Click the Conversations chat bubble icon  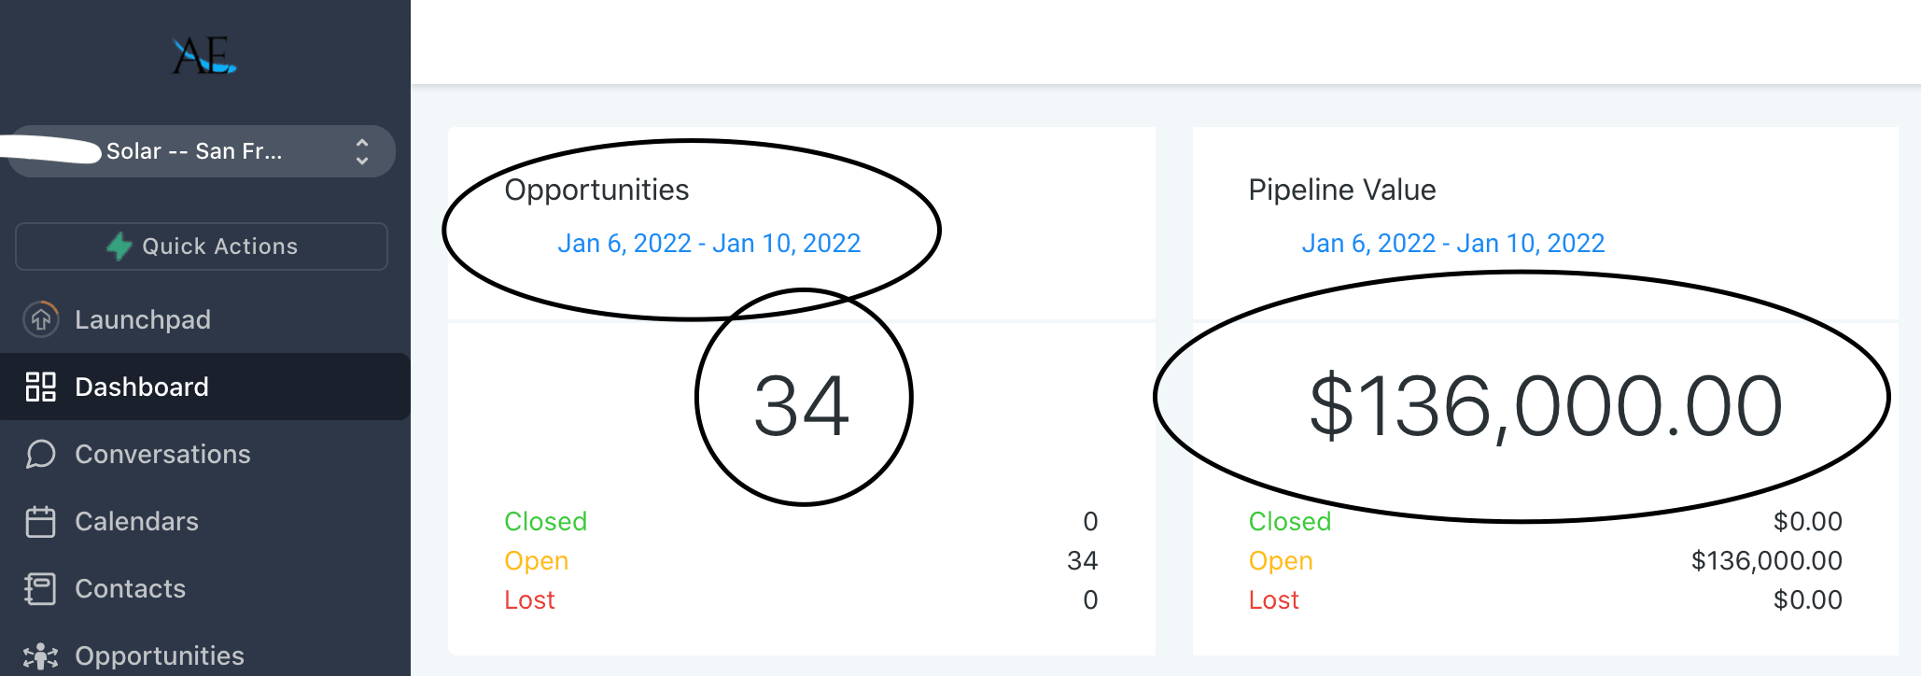[41, 454]
